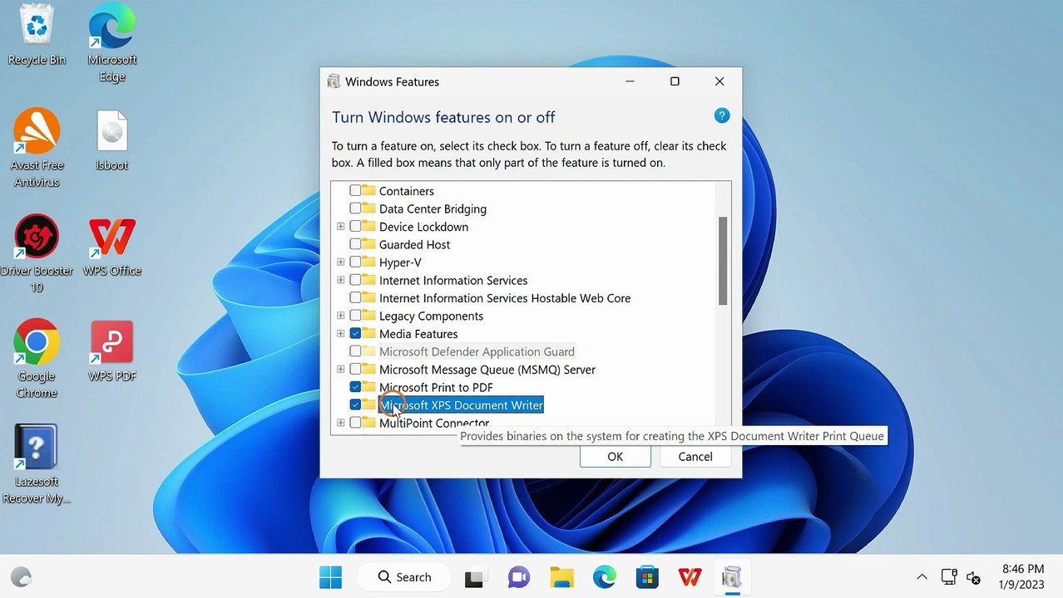This screenshot has width=1063, height=598.
Task: Launch Edge from the taskbar
Action: [x=605, y=577]
